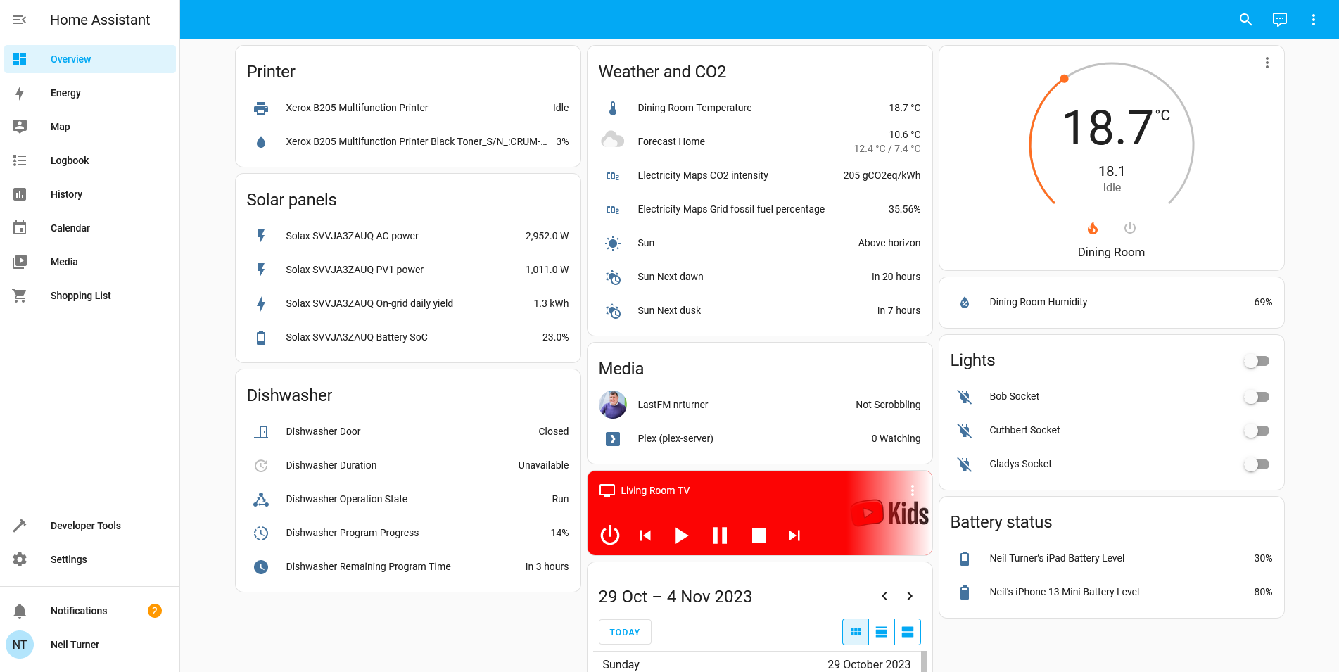Image resolution: width=1339 pixels, height=672 pixels.
Task: Open the Living Room TV media menu
Action: click(913, 490)
